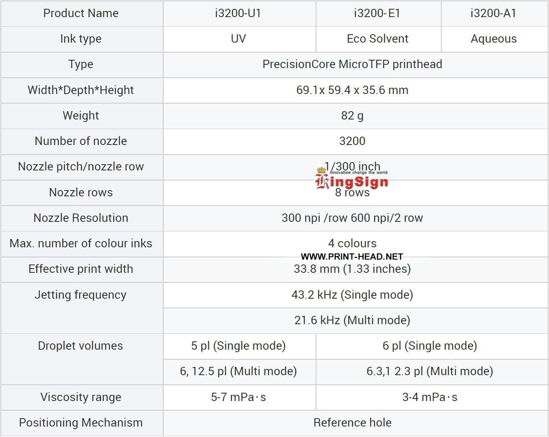Click the 43.2 kHz (Single mode) cell
This screenshot has width=549, height=437.
(x=352, y=295)
